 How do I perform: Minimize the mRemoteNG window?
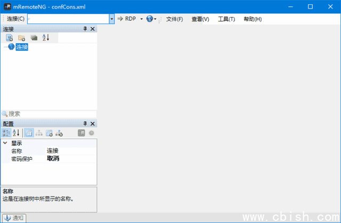[x=290, y=7]
